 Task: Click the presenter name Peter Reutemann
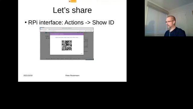(72, 75)
